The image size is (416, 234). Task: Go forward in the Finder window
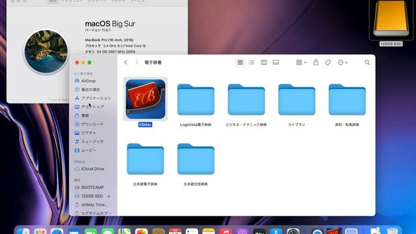137,62
